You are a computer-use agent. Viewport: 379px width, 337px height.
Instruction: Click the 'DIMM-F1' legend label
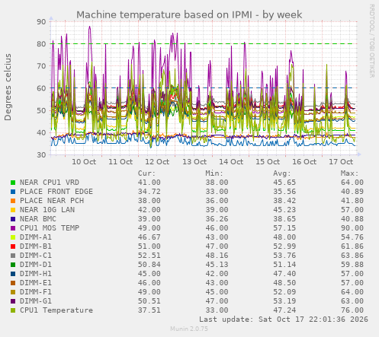(x=36, y=292)
